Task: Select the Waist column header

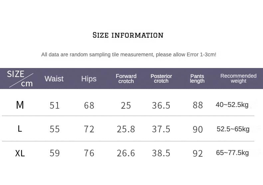Action: point(54,79)
